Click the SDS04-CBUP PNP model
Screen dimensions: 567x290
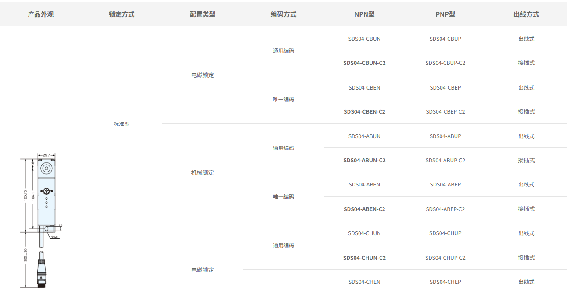click(445, 39)
